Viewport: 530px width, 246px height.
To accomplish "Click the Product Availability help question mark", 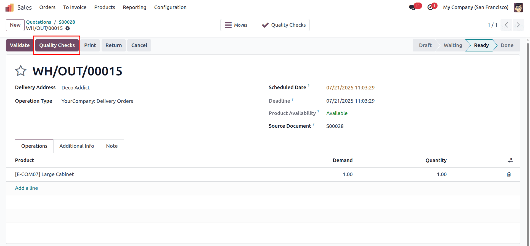I will (318, 111).
